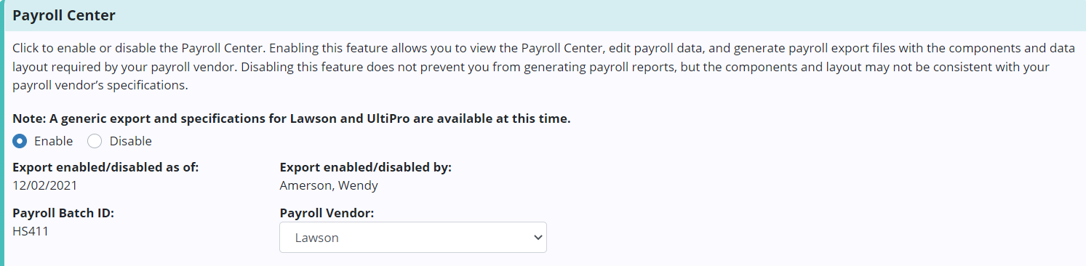The width and height of the screenshot is (1086, 266).
Task: Click the name "Amerson, Wendy"
Action: coord(329,185)
